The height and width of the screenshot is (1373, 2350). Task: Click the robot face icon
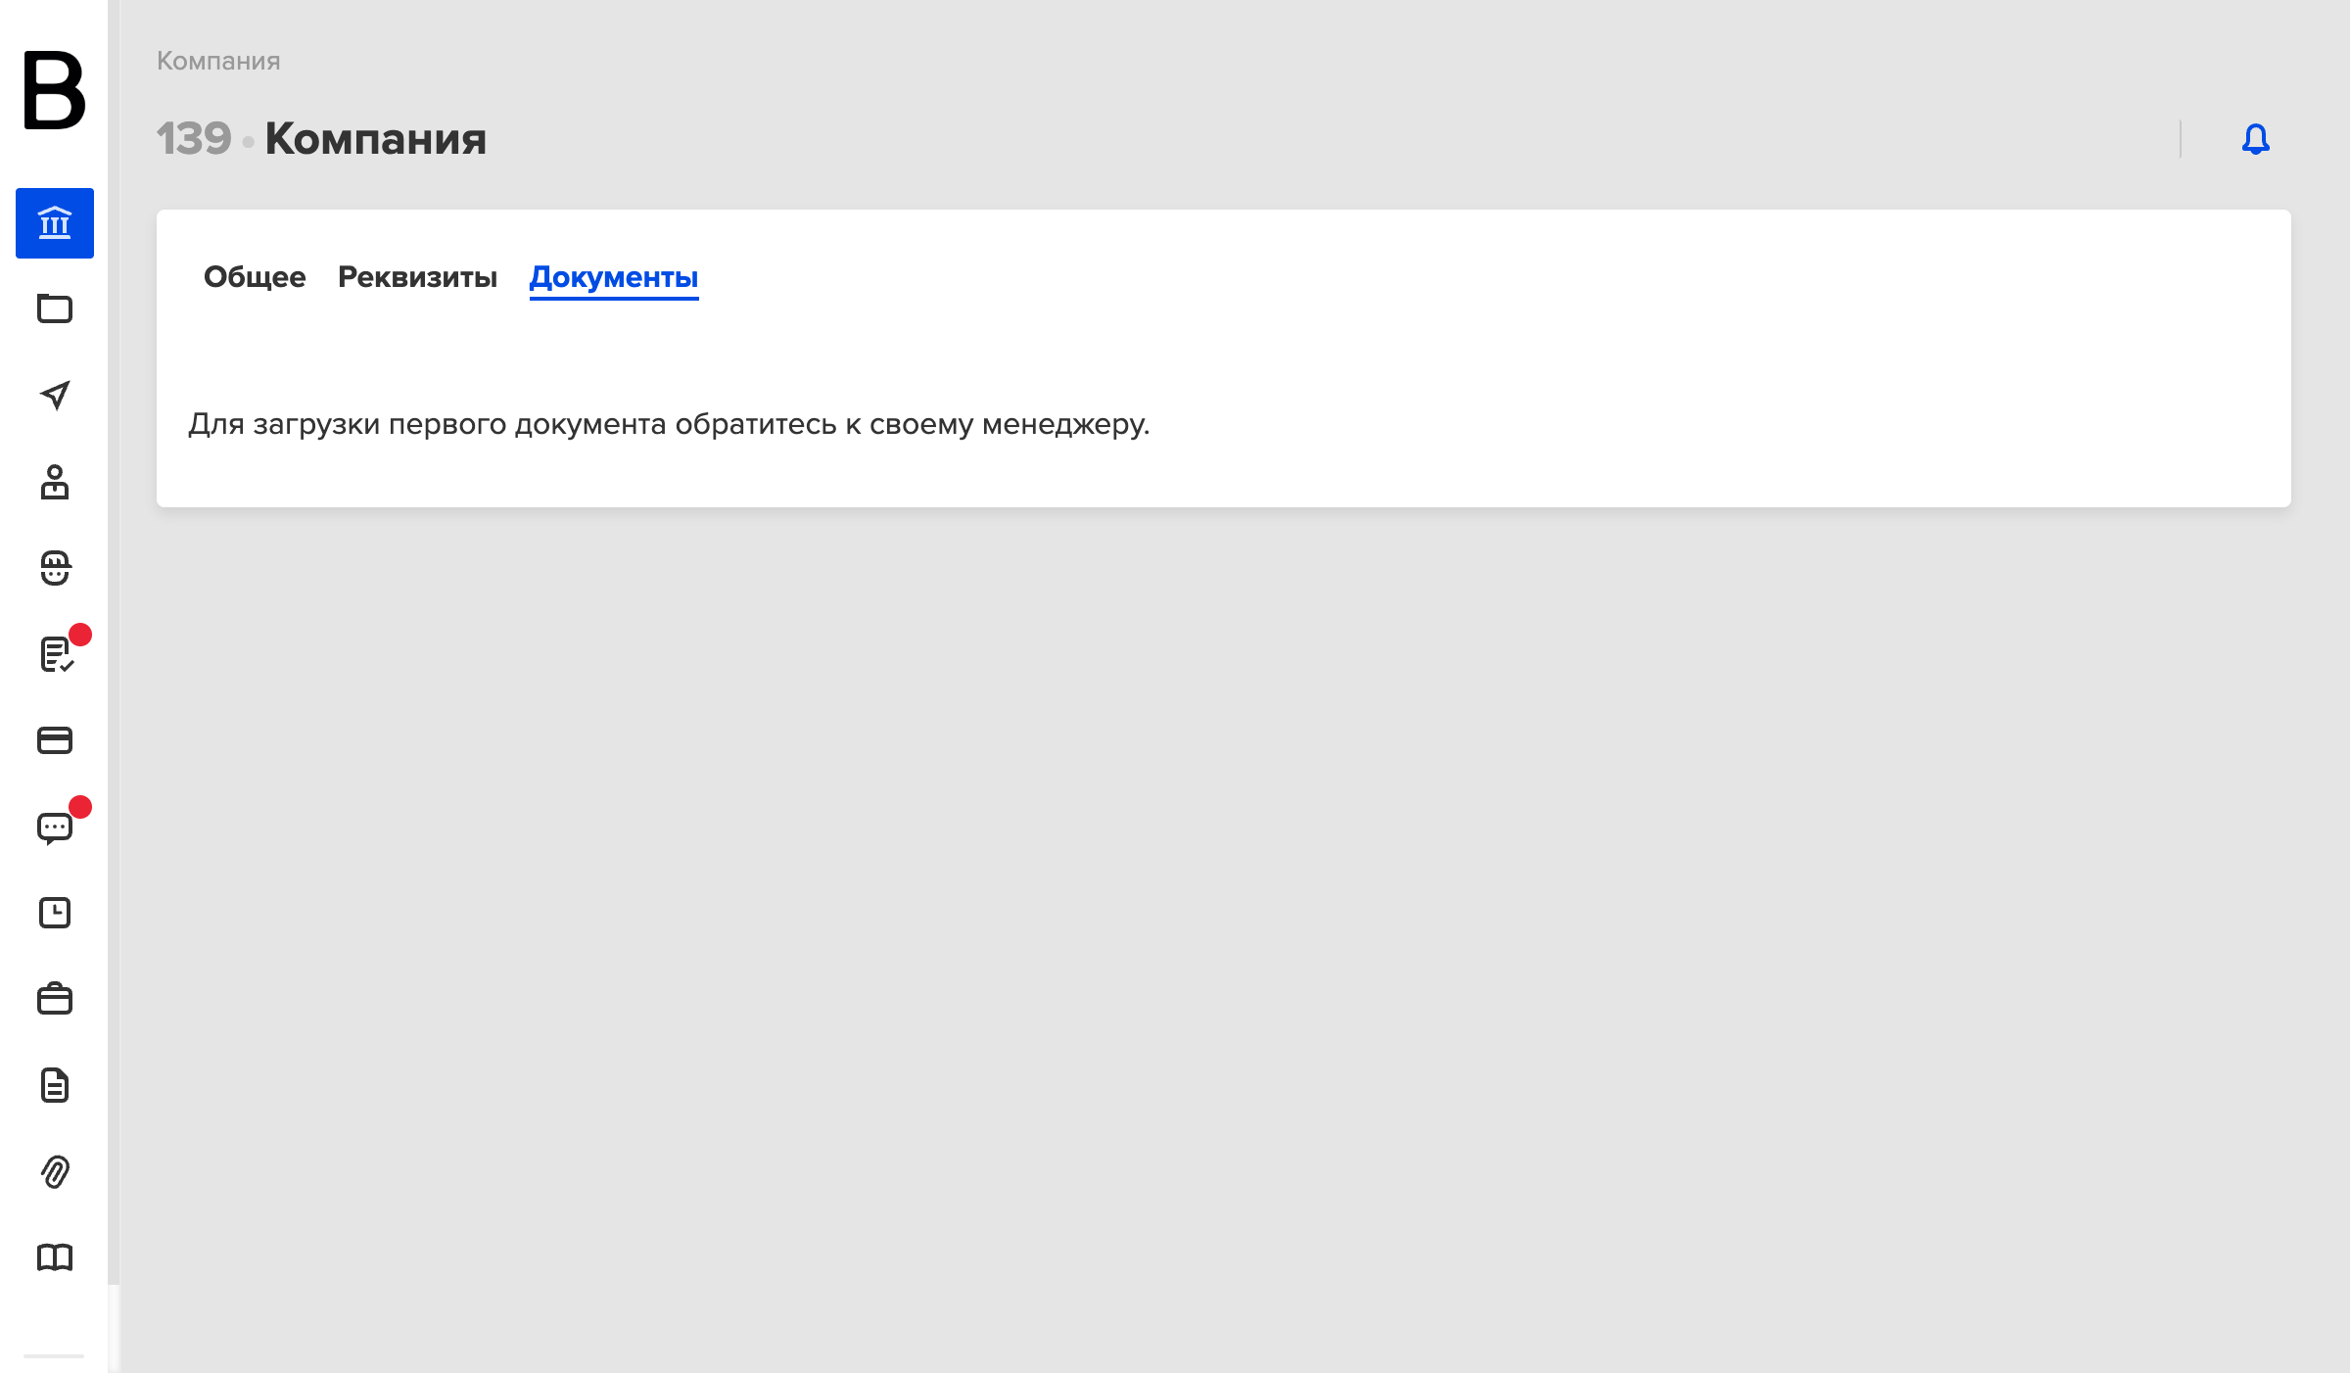tap(55, 568)
